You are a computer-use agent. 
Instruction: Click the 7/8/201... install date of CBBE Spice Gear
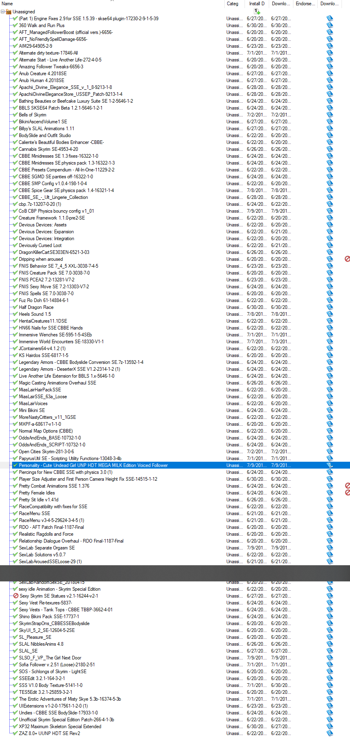[x=257, y=190]
